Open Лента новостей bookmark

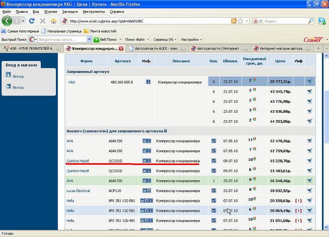(100, 31)
